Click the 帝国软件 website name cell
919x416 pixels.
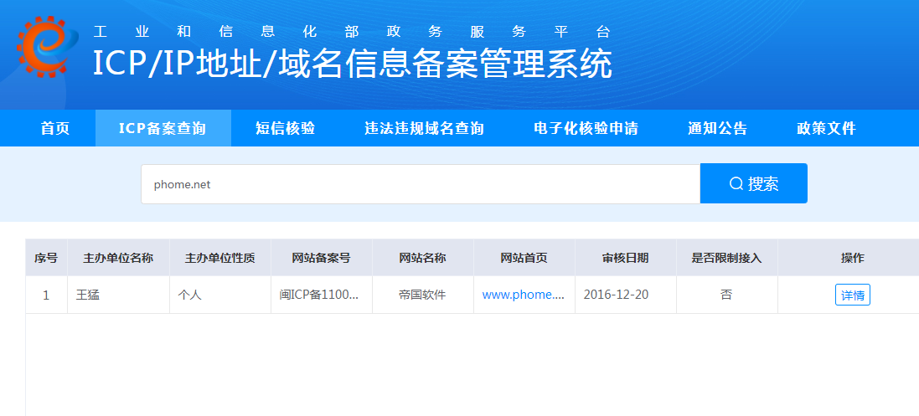click(422, 295)
